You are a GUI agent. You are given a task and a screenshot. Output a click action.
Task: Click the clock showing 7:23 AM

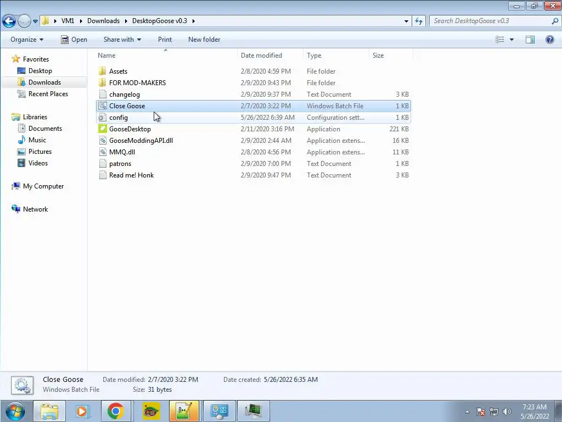[x=535, y=412]
